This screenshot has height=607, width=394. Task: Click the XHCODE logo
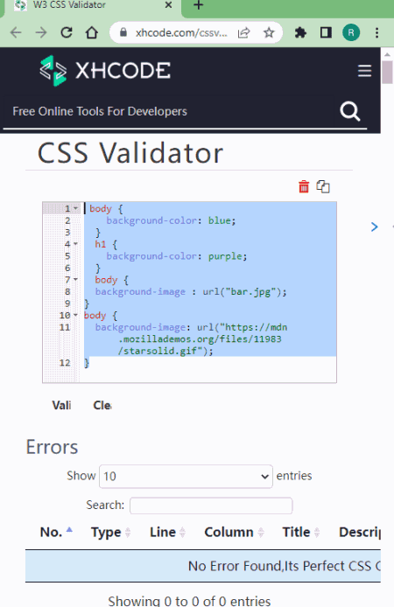coord(105,71)
